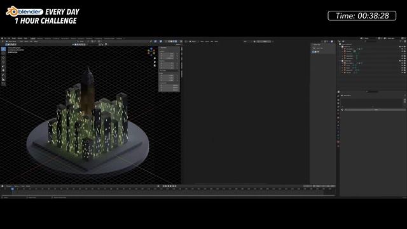This screenshot has height=229, width=407.
Task: Toggle Show Overlays in 3D viewport header
Action: click(161, 41)
